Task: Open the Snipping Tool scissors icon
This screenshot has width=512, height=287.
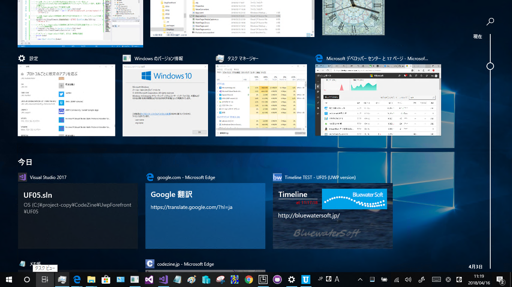Action: click(x=220, y=280)
